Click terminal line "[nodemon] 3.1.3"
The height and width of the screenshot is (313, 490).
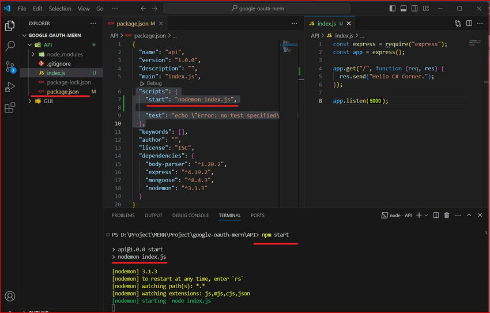135,271
